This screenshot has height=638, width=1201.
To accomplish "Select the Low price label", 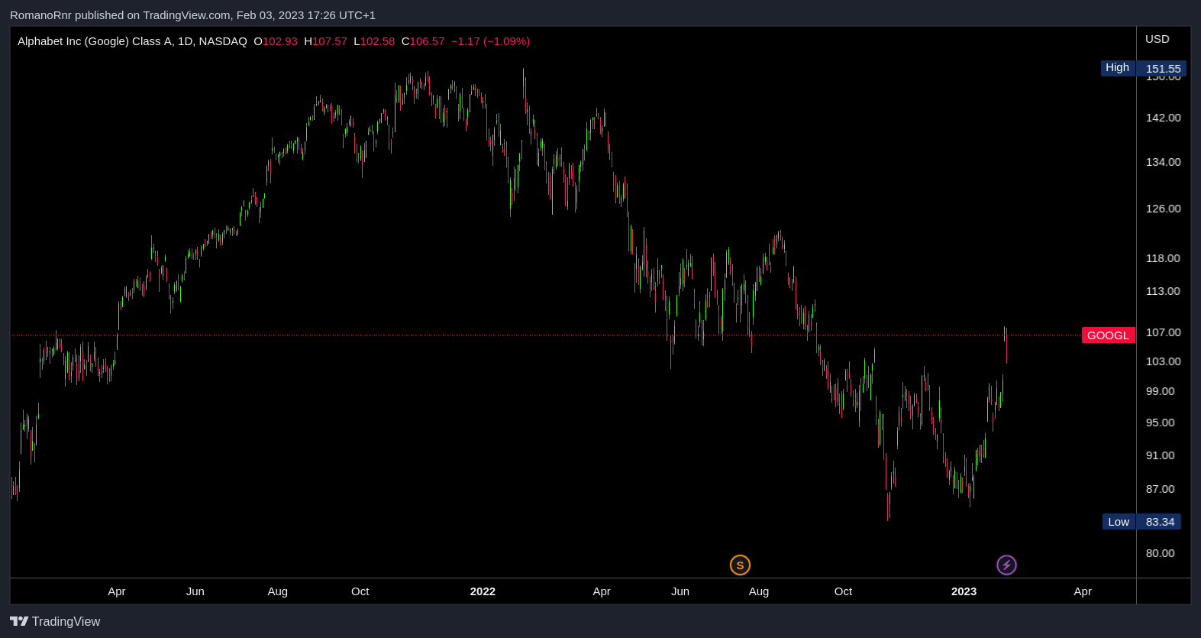I will pos(1119,522).
